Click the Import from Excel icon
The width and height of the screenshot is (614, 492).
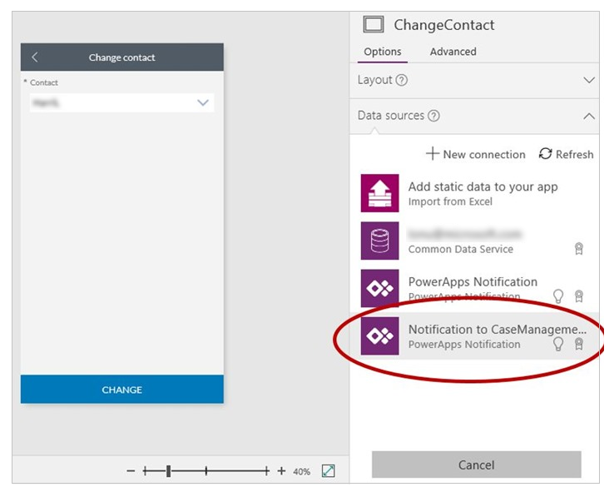point(380,193)
